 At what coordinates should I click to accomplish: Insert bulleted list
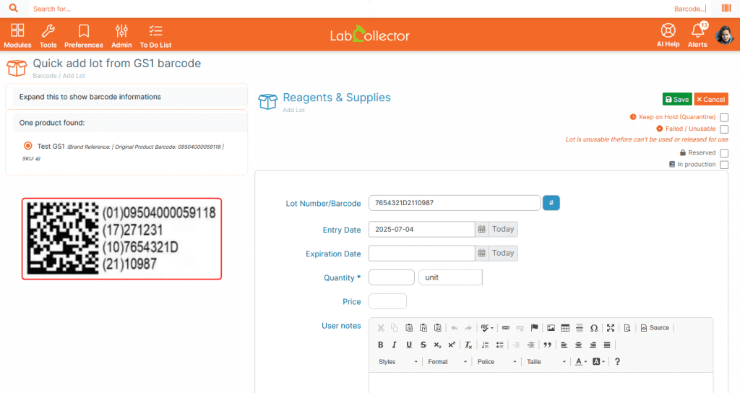(x=499, y=345)
